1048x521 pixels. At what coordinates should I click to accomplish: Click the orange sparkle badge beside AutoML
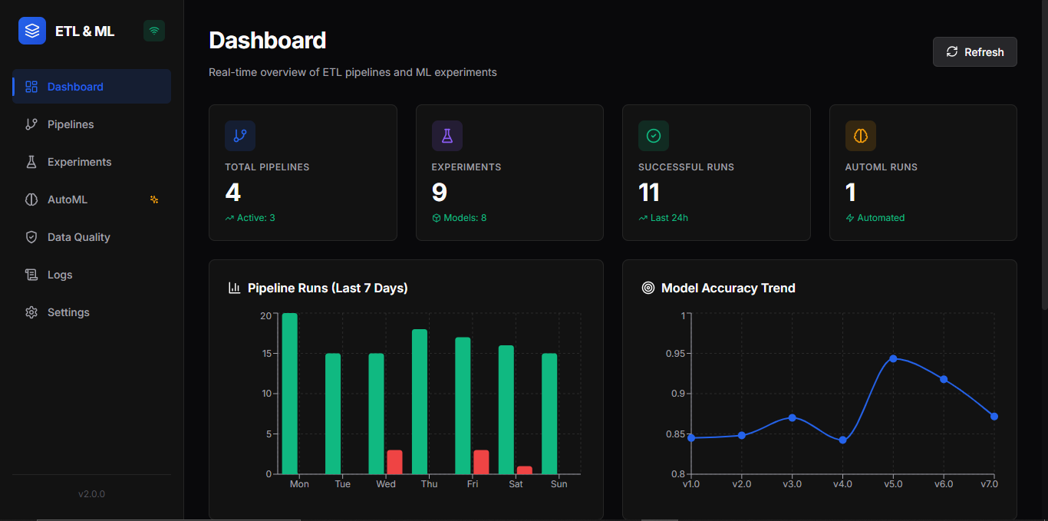154,199
